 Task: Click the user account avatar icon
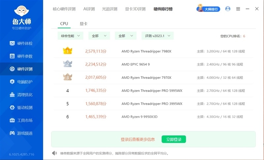point(228,9)
